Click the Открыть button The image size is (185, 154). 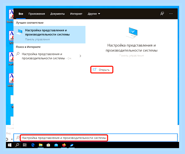(x=102, y=70)
